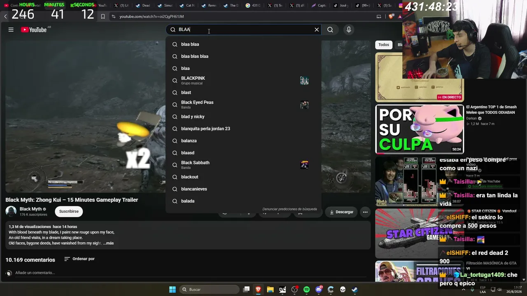Click the youtube.com address bar URL
Screen dimensions: 527x296
(152, 16)
